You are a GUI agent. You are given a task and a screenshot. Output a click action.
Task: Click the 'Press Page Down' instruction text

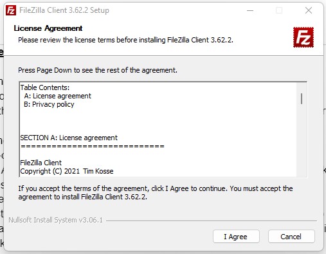[x=98, y=70]
